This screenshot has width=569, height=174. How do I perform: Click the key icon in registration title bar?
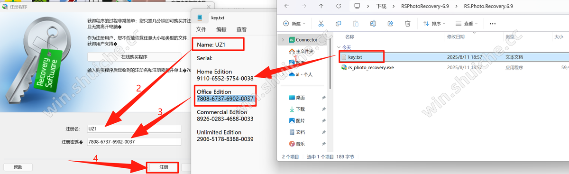[x=5, y=7]
